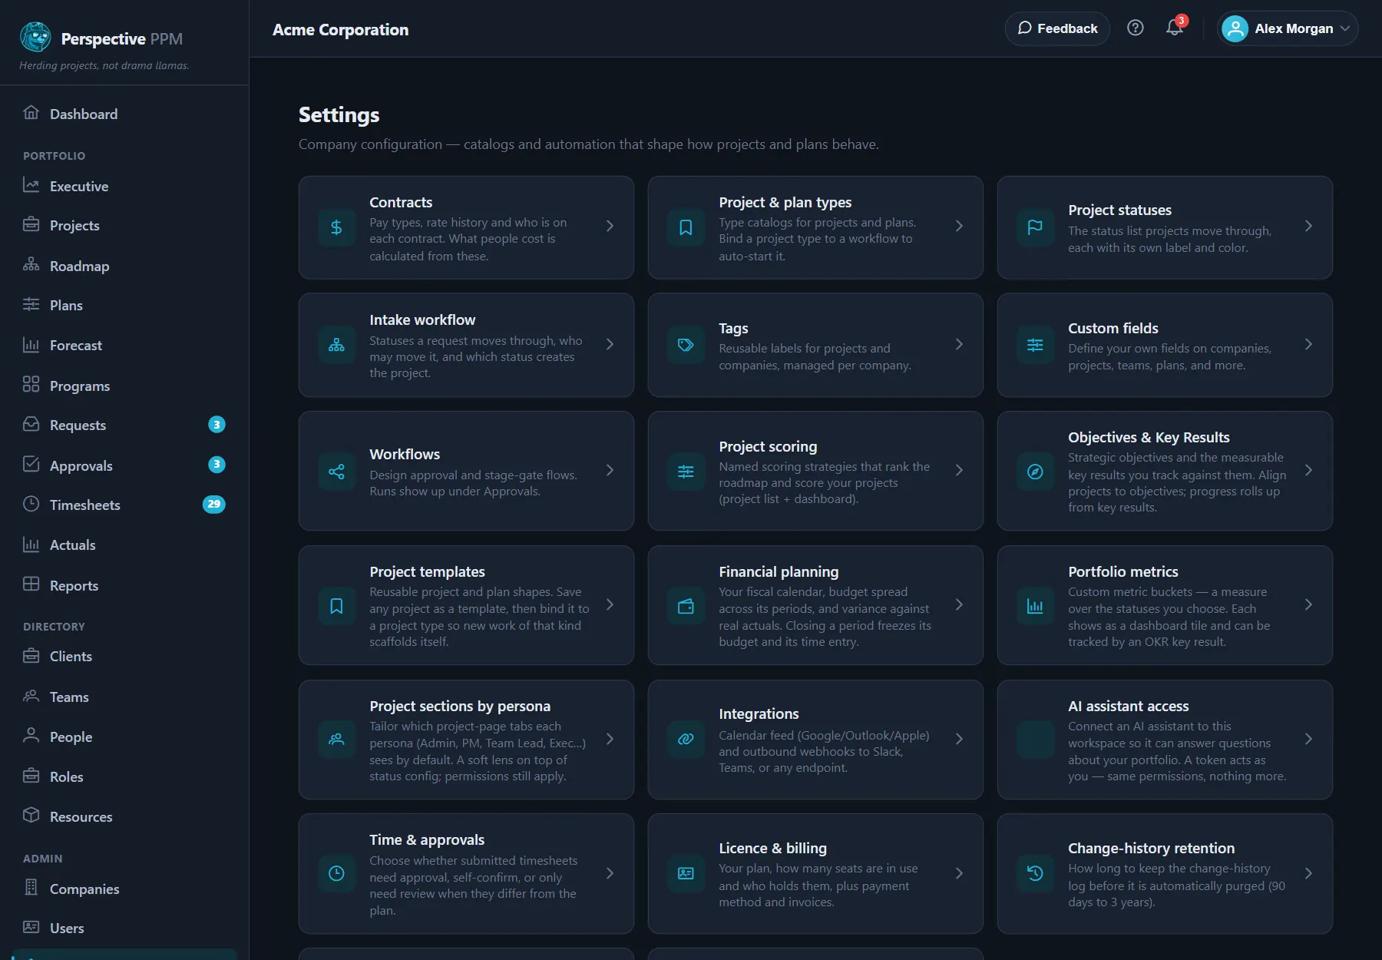Click the link icon on Integrations card
The width and height of the screenshot is (1382, 960).
pyautogui.click(x=686, y=740)
